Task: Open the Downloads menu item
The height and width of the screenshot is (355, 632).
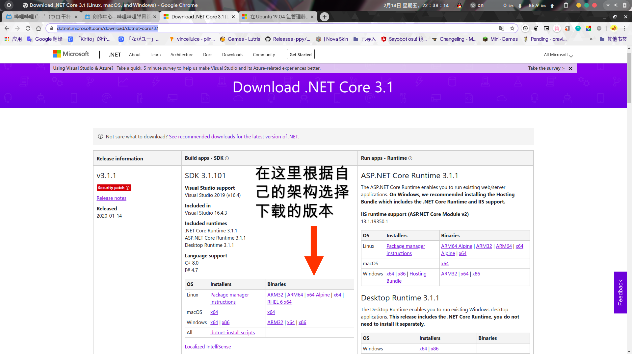Action: click(x=232, y=55)
